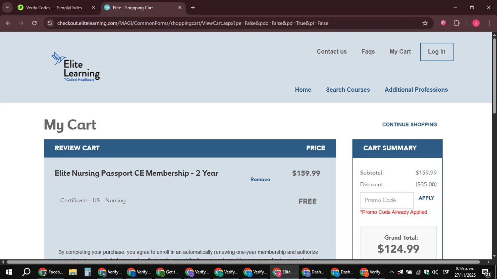Click the Bitwarden shield extension icon
Viewport: 497px width, 279px height.
(443, 23)
